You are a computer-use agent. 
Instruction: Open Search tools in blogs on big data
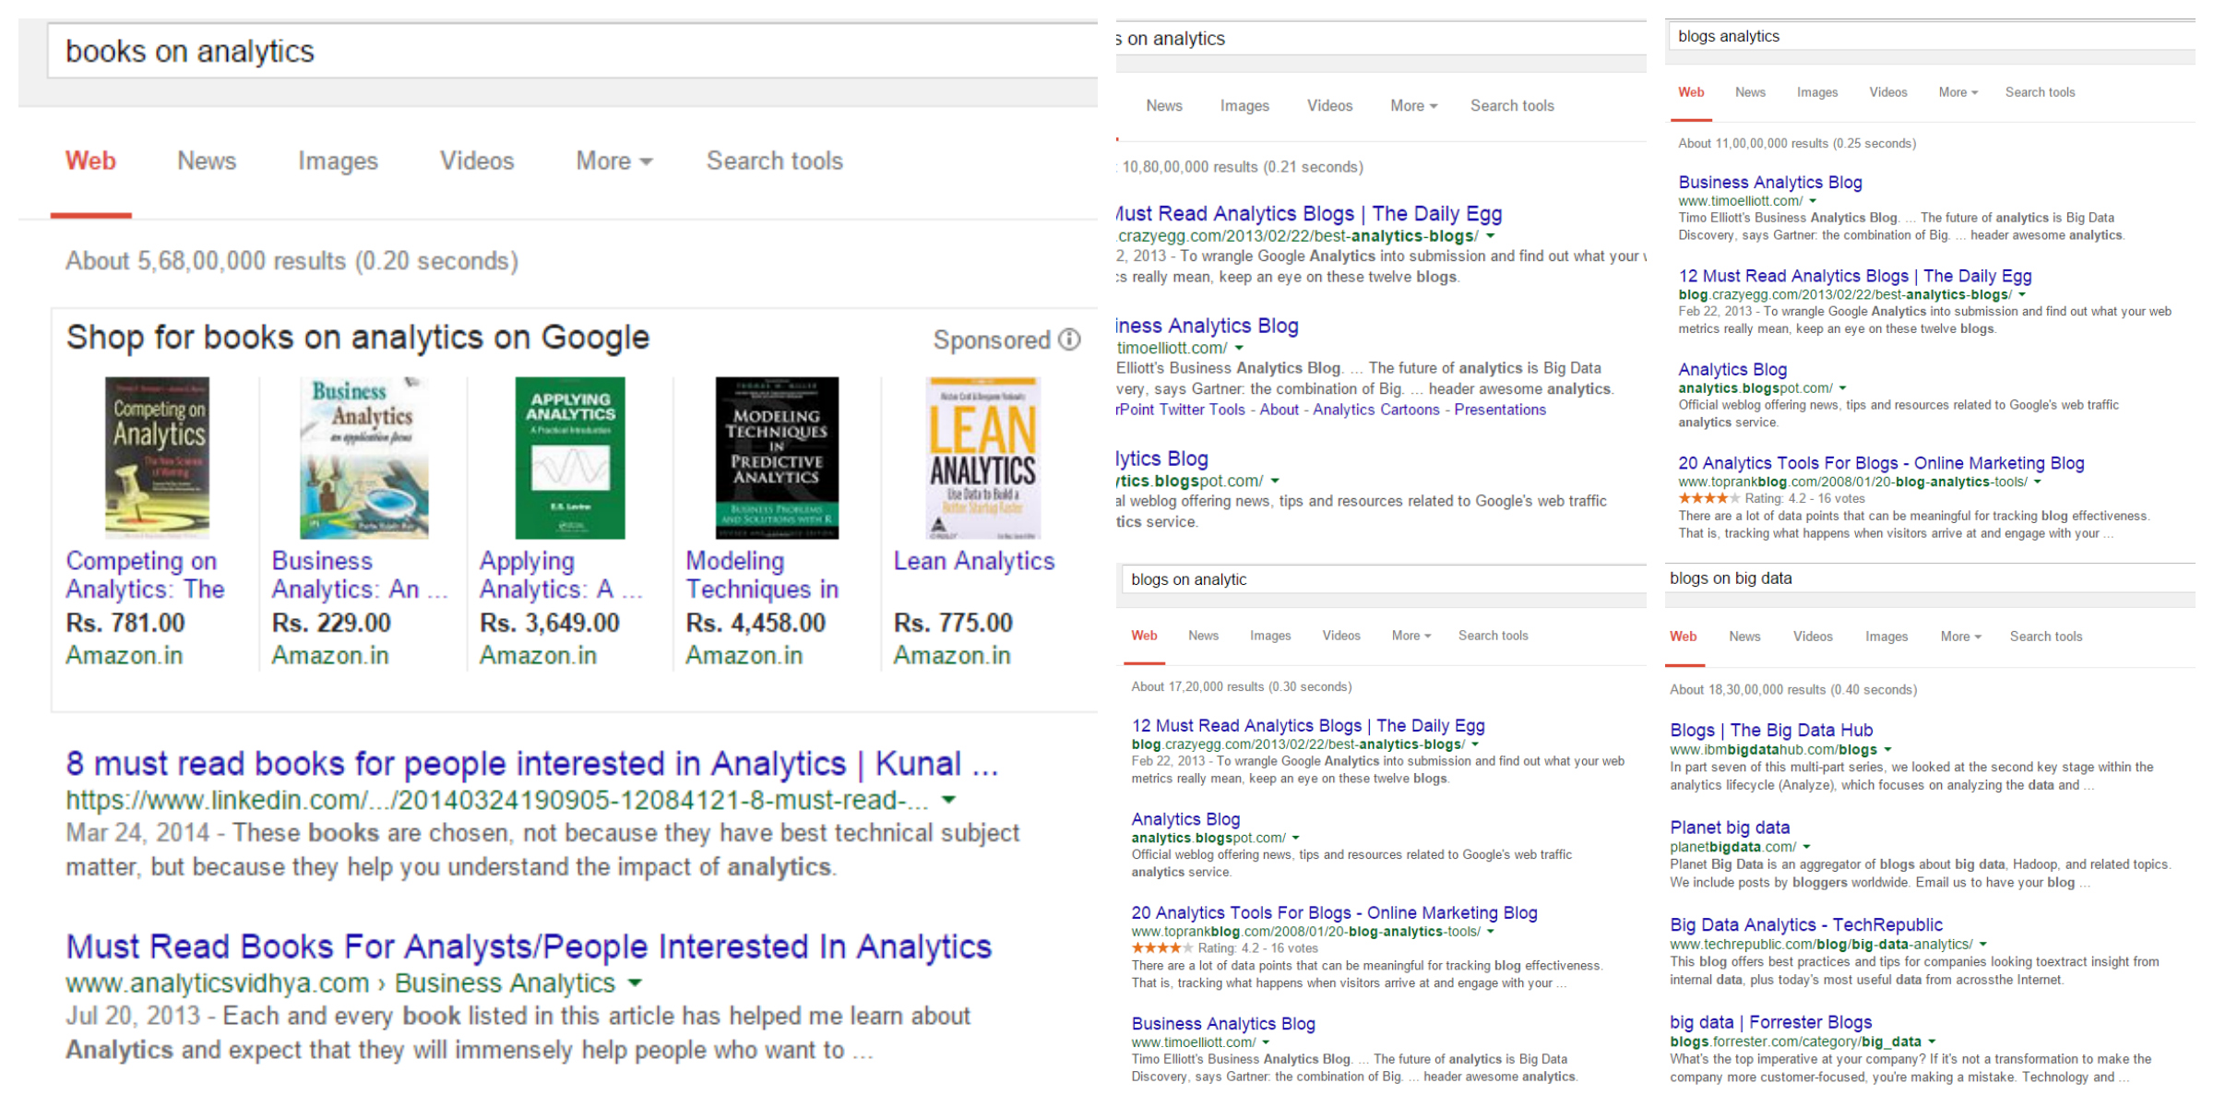click(x=2045, y=637)
